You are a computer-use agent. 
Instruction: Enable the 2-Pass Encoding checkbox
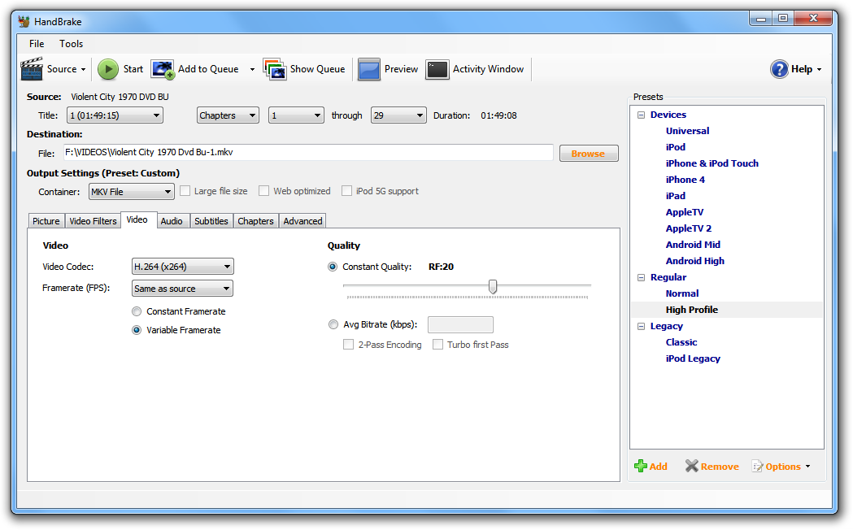click(348, 345)
